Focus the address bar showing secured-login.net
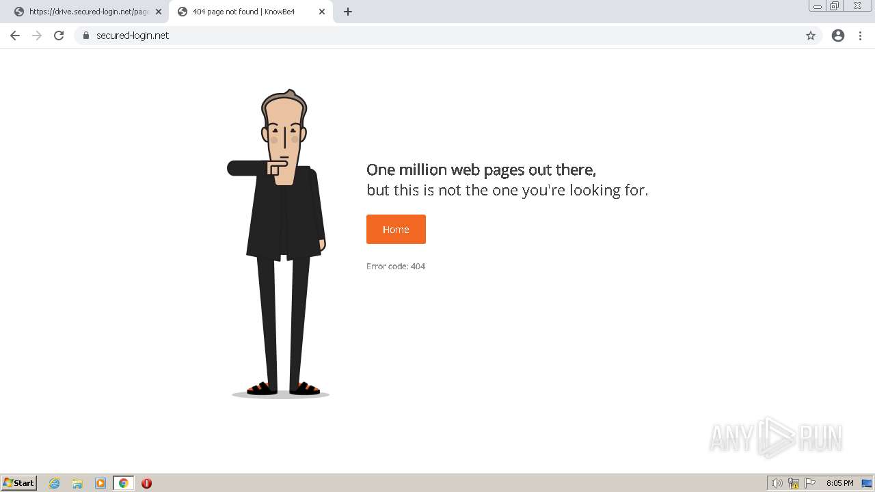Image resolution: width=875 pixels, height=492 pixels. click(x=448, y=36)
